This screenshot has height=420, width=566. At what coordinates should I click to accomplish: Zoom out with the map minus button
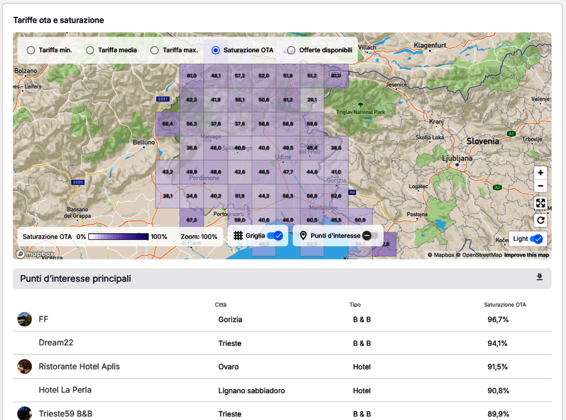pos(540,186)
